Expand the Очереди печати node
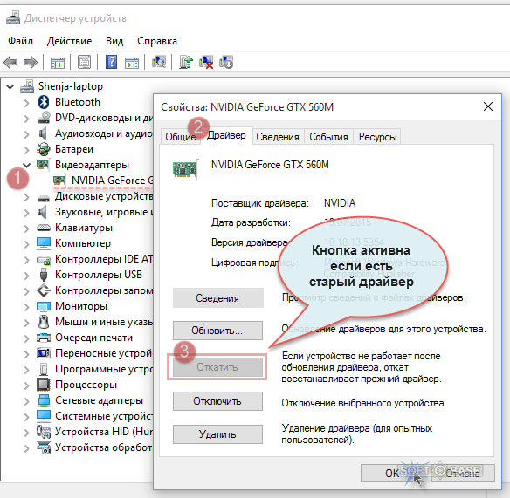The image size is (510, 498). click(x=27, y=338)
